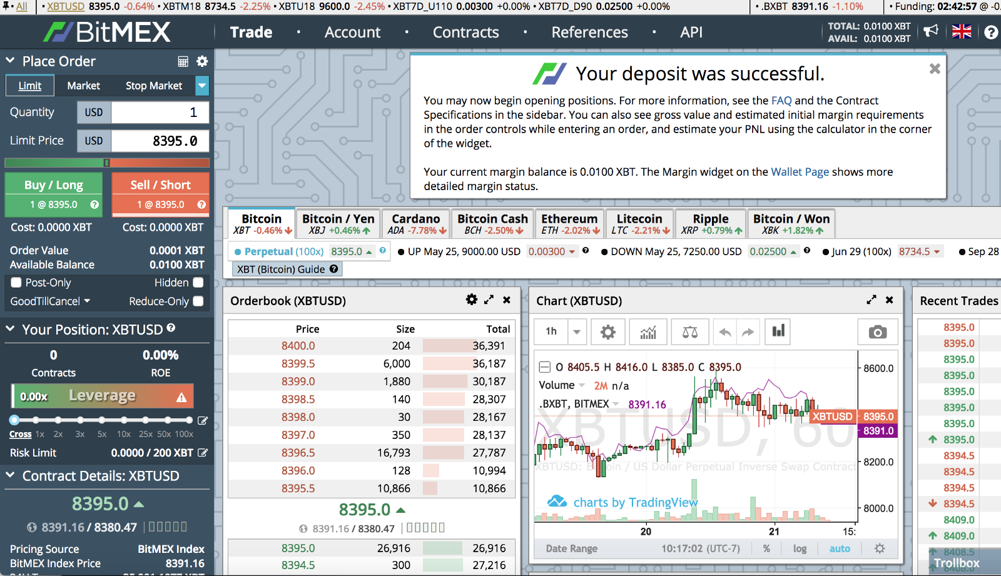This screenshot has height=576, width=1001.
Task: Open the Wallet Page link
Action: tap(800, 172)
